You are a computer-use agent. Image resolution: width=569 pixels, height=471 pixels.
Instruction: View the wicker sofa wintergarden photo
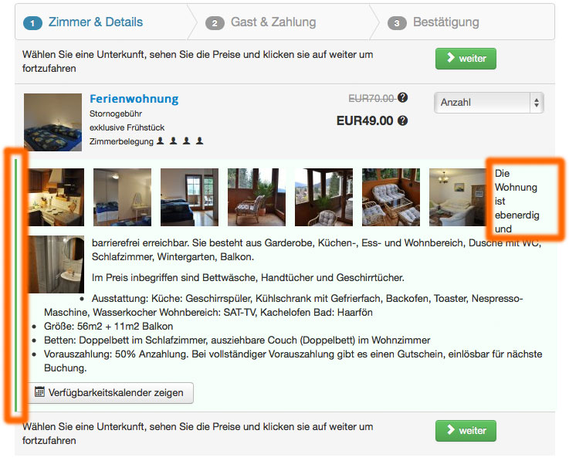pyautogui.click(x=391, y=197)
